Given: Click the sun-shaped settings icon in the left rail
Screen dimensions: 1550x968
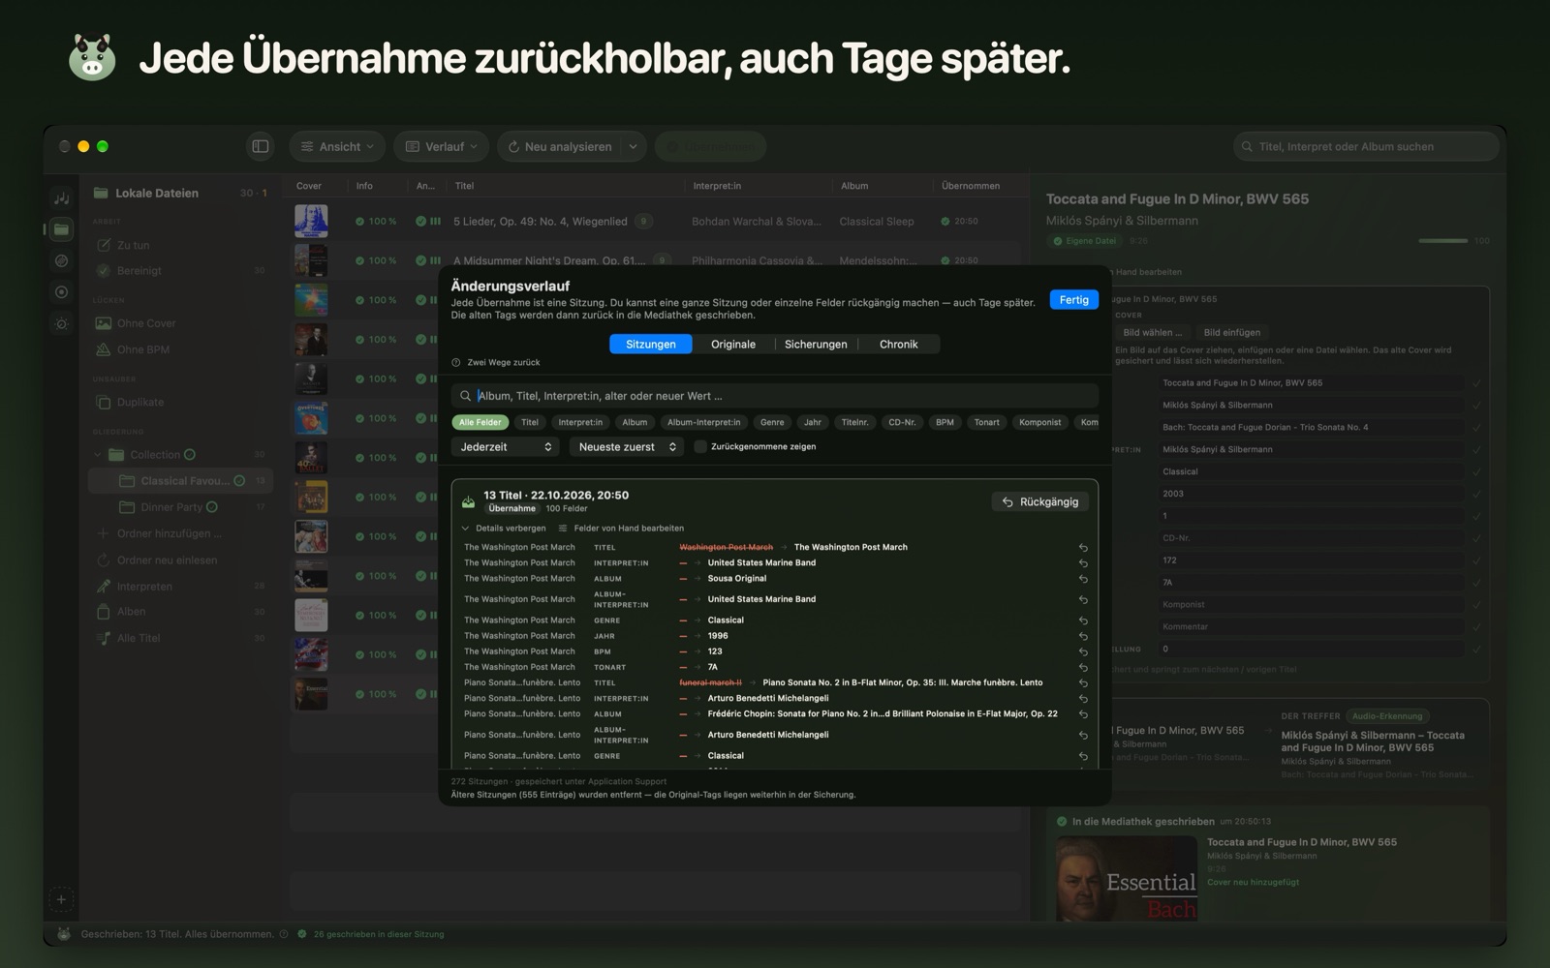Looking at the screenshot, I should (x=61, y=323).
